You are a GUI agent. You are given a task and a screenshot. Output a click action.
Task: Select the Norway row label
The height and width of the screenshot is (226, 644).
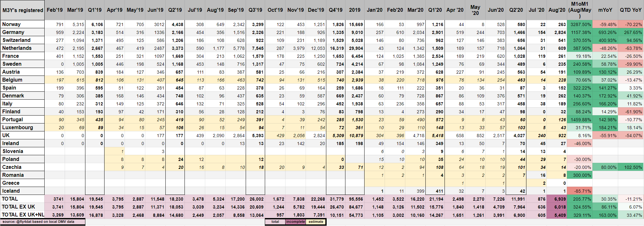tap(22, 24)
